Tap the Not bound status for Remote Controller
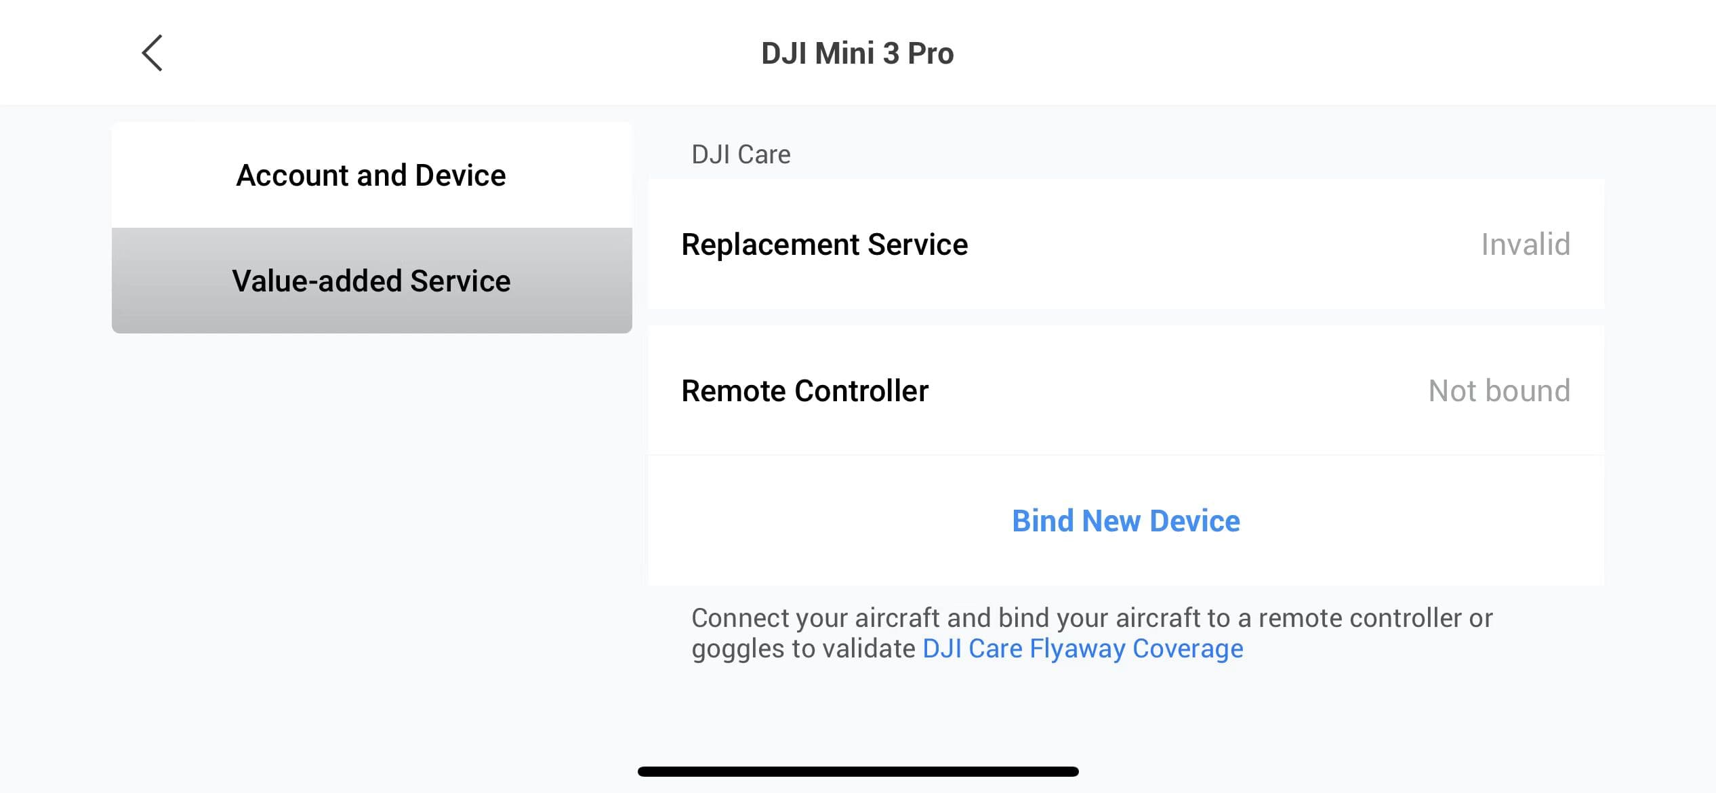This screenshot has height=793, width=1716. [1499, 390]
